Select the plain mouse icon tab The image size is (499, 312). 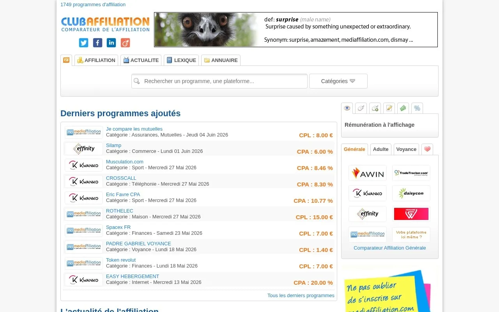(x=361, y=108)
